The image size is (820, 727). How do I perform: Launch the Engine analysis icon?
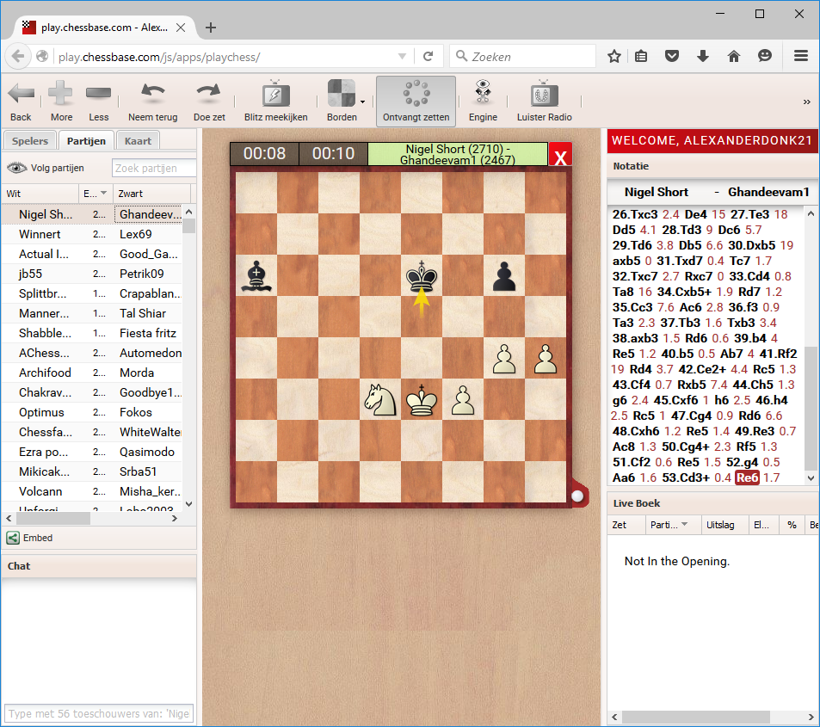[483, 94]
